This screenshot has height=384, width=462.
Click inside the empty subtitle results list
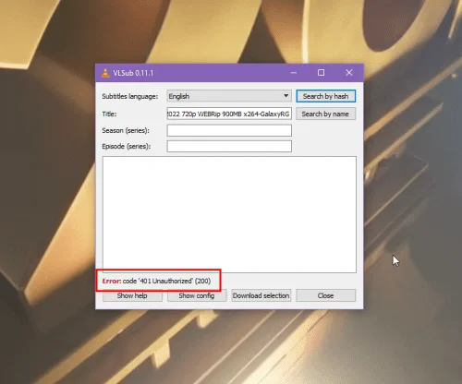[229, 214]
